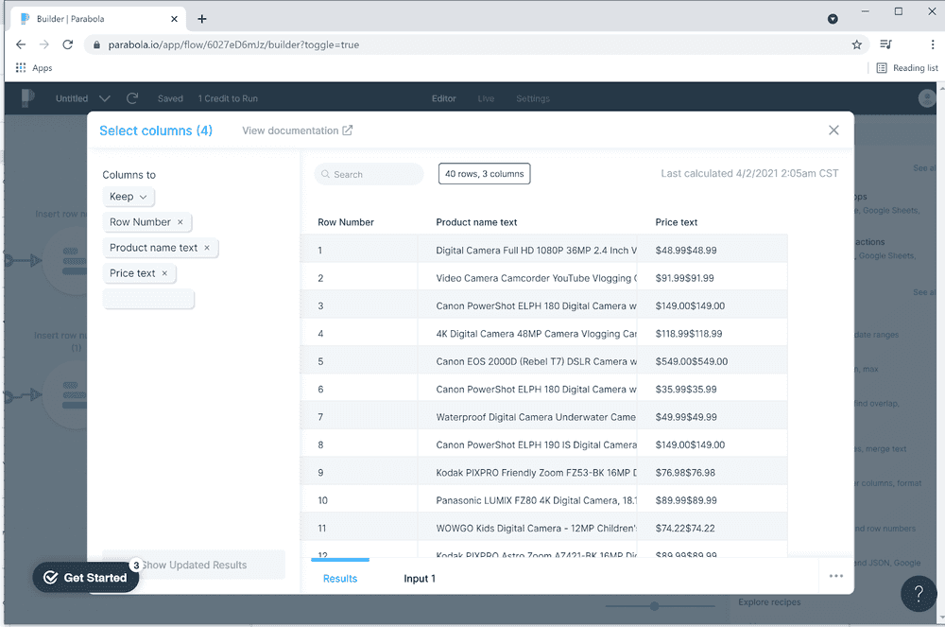This screenshot has width=945, height=627.
Task: Click Show Updated Results button
Action: tap(194, 565)
